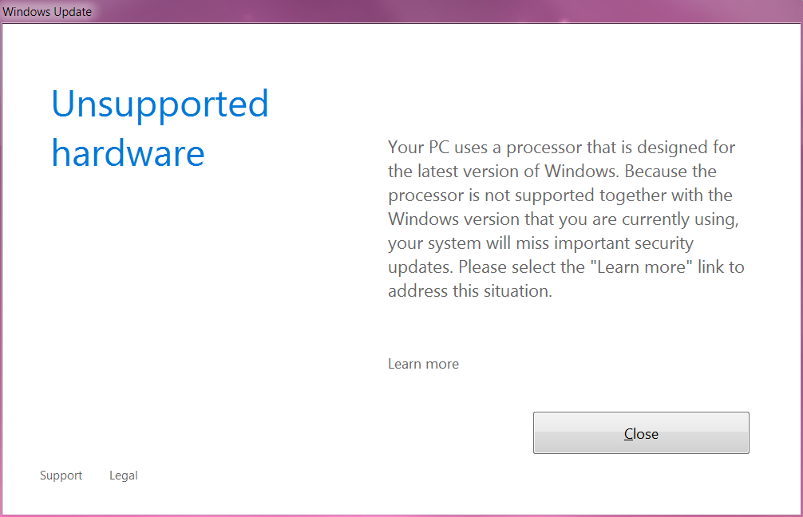The height and width of the screenshot is (517, 803).
Task: Open the Learn more link
Action: (423, 364)
